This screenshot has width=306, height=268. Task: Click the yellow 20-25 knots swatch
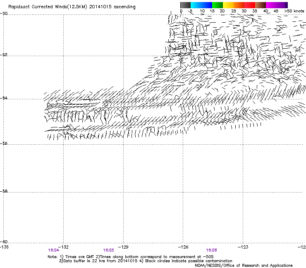click(x=228, y=5)
